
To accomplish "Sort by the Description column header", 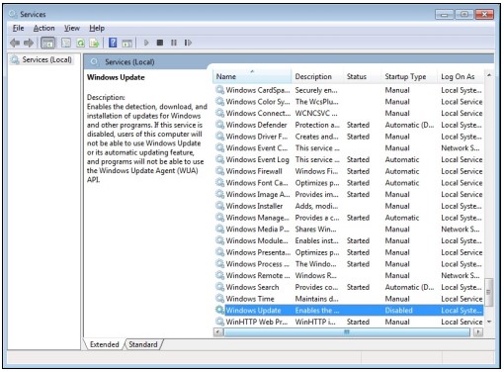I will pos(317,76).
